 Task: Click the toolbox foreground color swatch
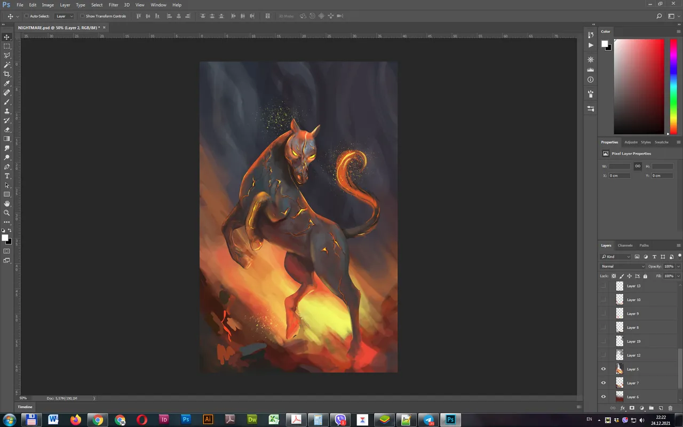coord(5,238)
